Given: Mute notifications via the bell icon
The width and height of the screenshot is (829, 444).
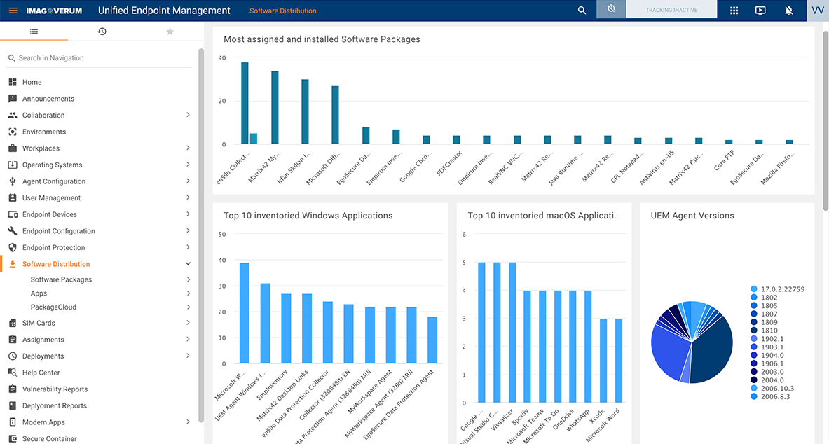Looking at the screenshot, I should point(788,11).
